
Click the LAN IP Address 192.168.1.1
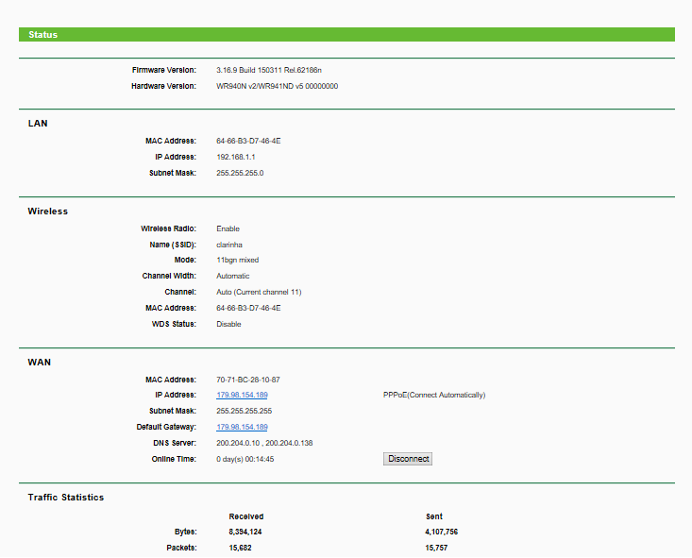236,157
